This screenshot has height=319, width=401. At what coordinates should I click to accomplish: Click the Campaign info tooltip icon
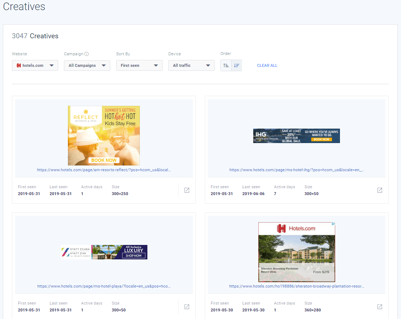pyautogui.click(x=87, y=53)
